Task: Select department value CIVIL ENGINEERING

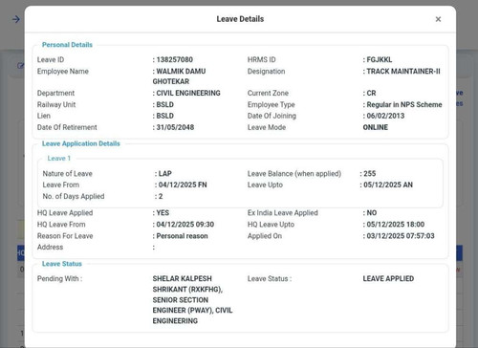Action: click(x=188, y=93)
